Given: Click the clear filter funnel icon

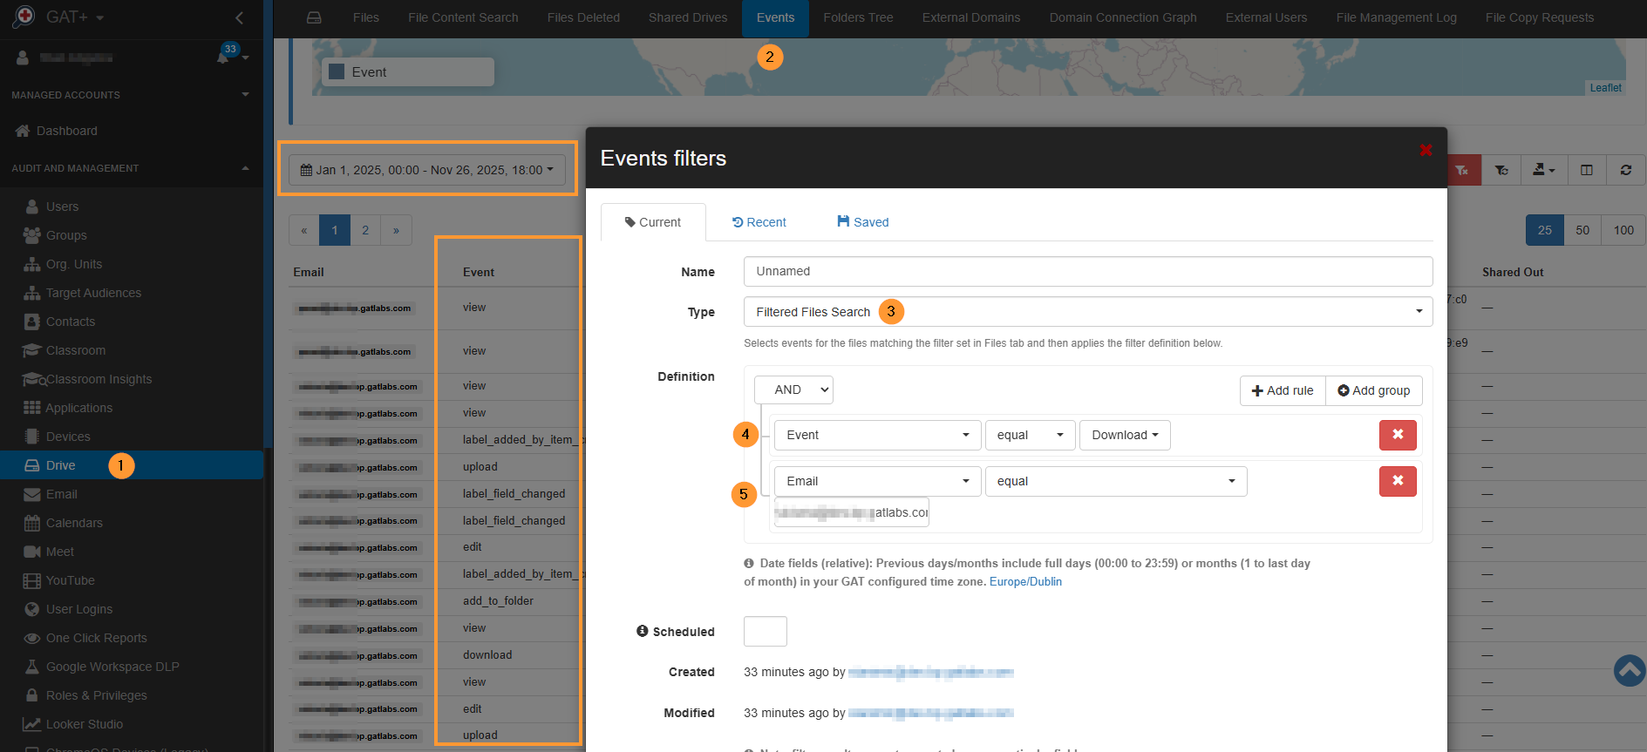Looking at the screenshot, I should [1462, 170].
